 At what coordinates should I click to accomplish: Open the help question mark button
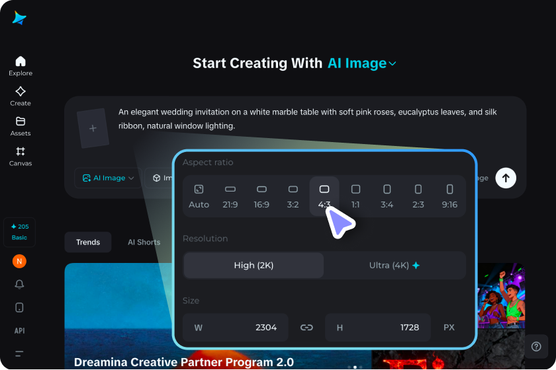pos(536,347)
